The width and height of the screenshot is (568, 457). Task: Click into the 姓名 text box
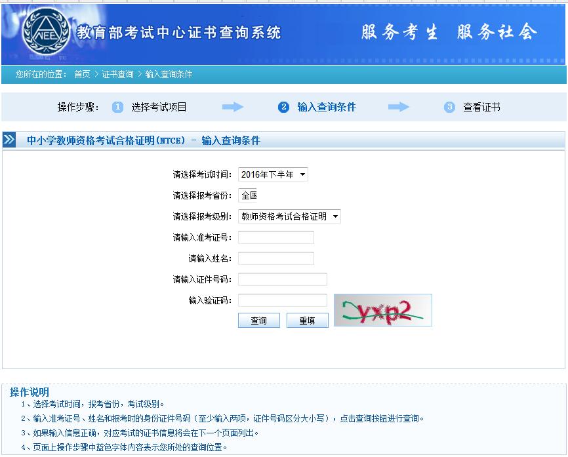pyautogui.click(x=275, y=258)
